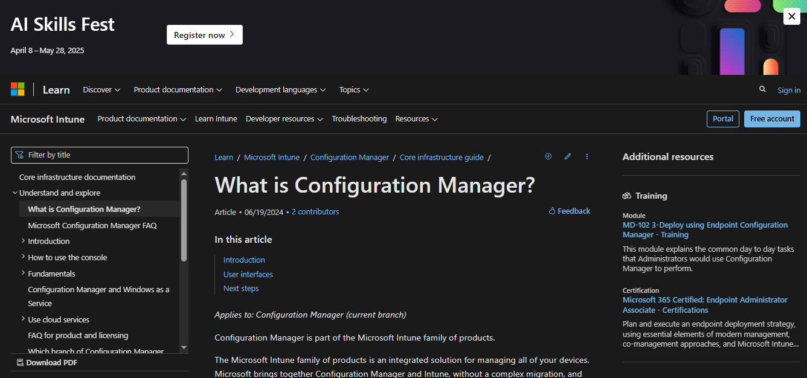Click the Feedback thumbs-up button

pos(569,211)
